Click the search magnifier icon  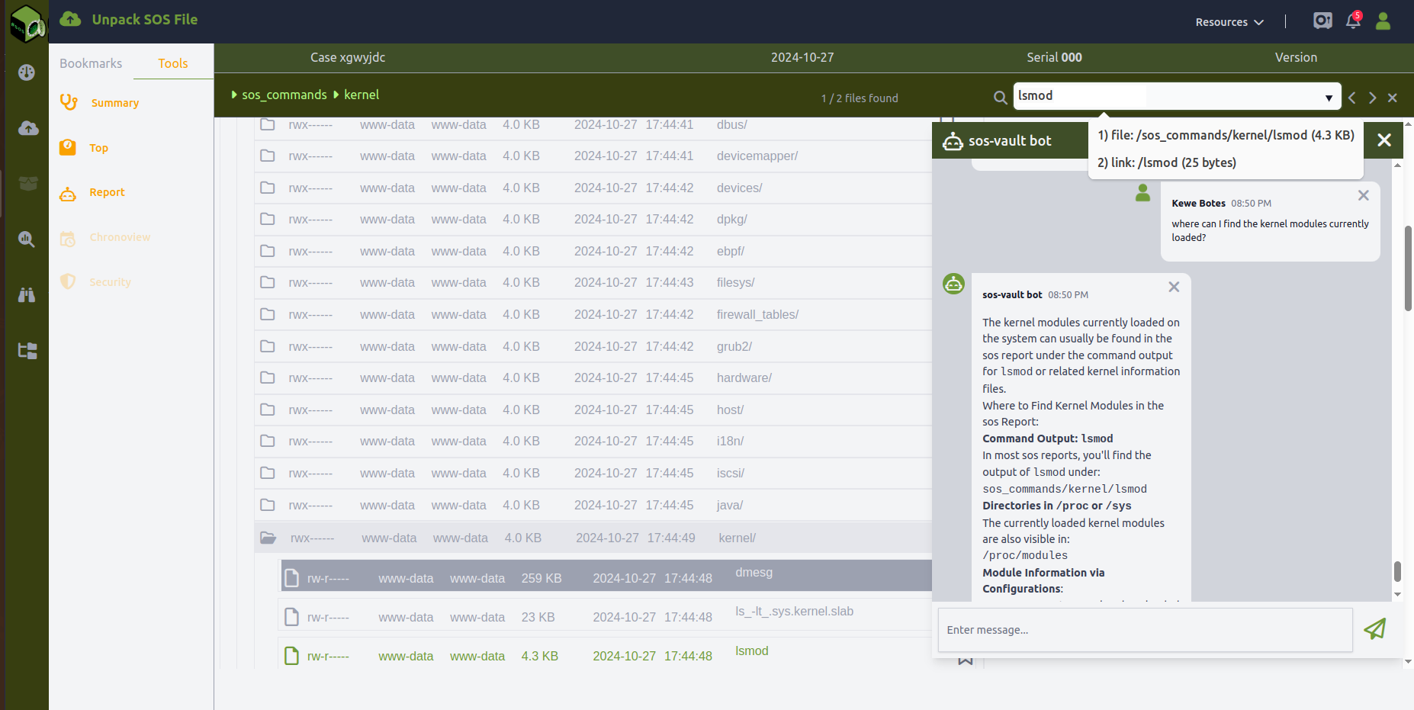1001,98
